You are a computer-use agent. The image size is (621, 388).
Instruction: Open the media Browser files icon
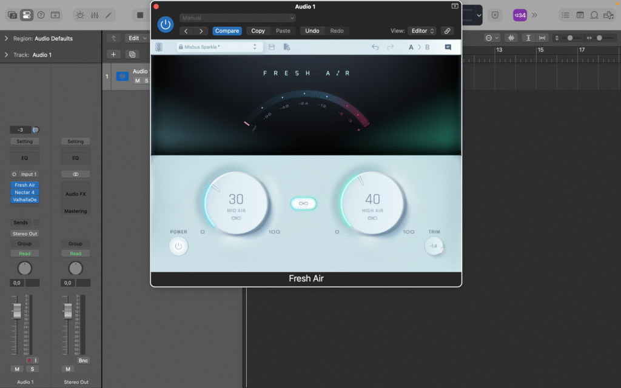609,15
